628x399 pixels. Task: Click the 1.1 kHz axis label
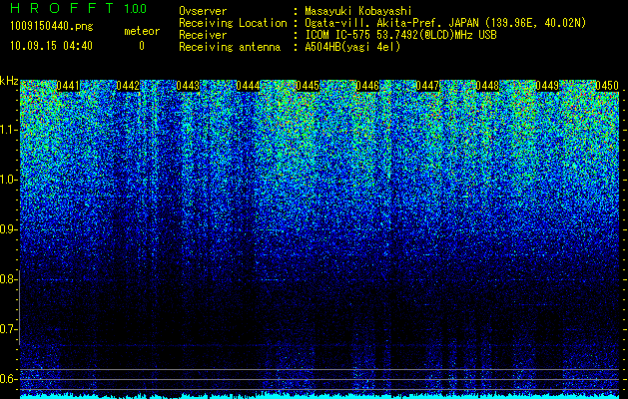(8, 130)
